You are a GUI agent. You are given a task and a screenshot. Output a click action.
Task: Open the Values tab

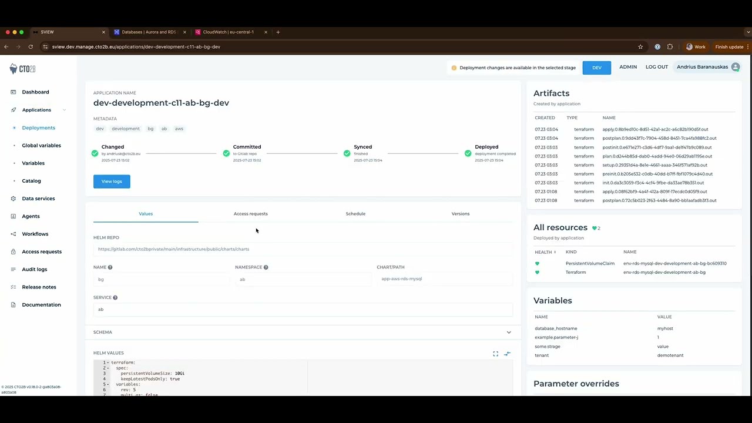pos(146,214)
